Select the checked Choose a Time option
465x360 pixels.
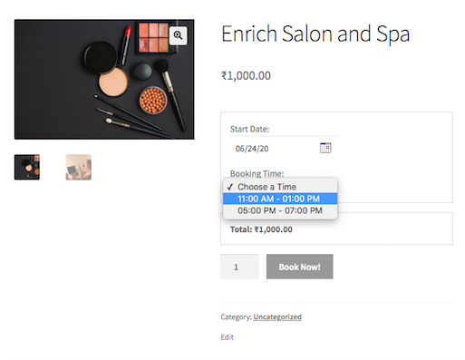[x=280, y=187]
